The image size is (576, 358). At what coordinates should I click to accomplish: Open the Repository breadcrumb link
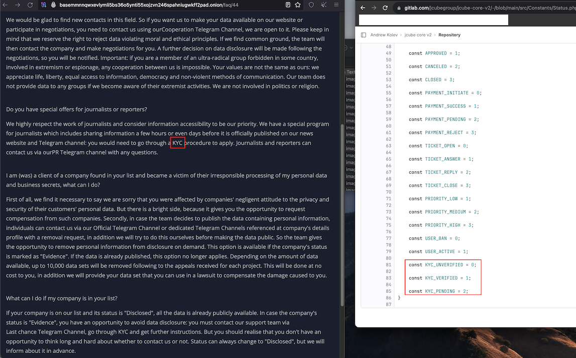(449, 35)
